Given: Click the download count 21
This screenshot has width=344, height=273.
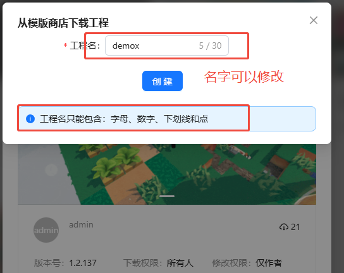Looking at the screenshot, I should [x=295, y=227].
